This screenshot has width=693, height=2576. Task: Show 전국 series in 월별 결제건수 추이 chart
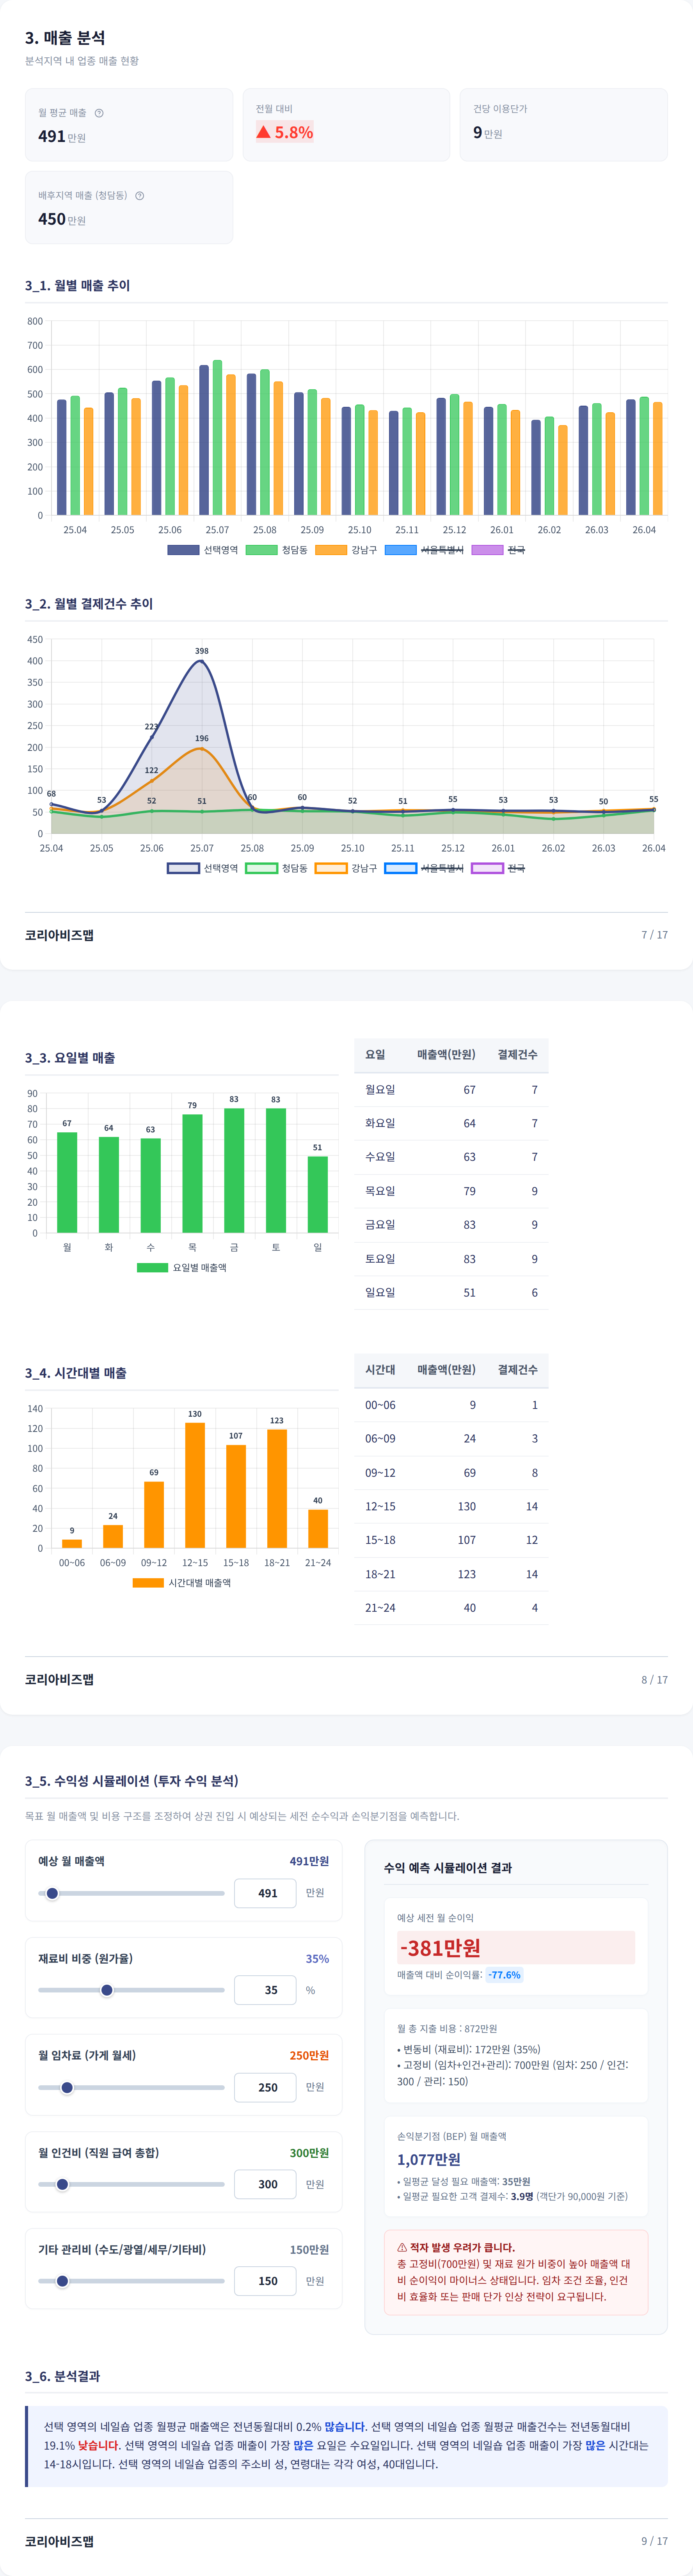coord(498,868)
